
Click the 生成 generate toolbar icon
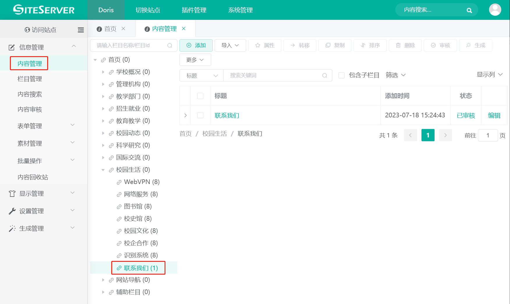[468, 45]
